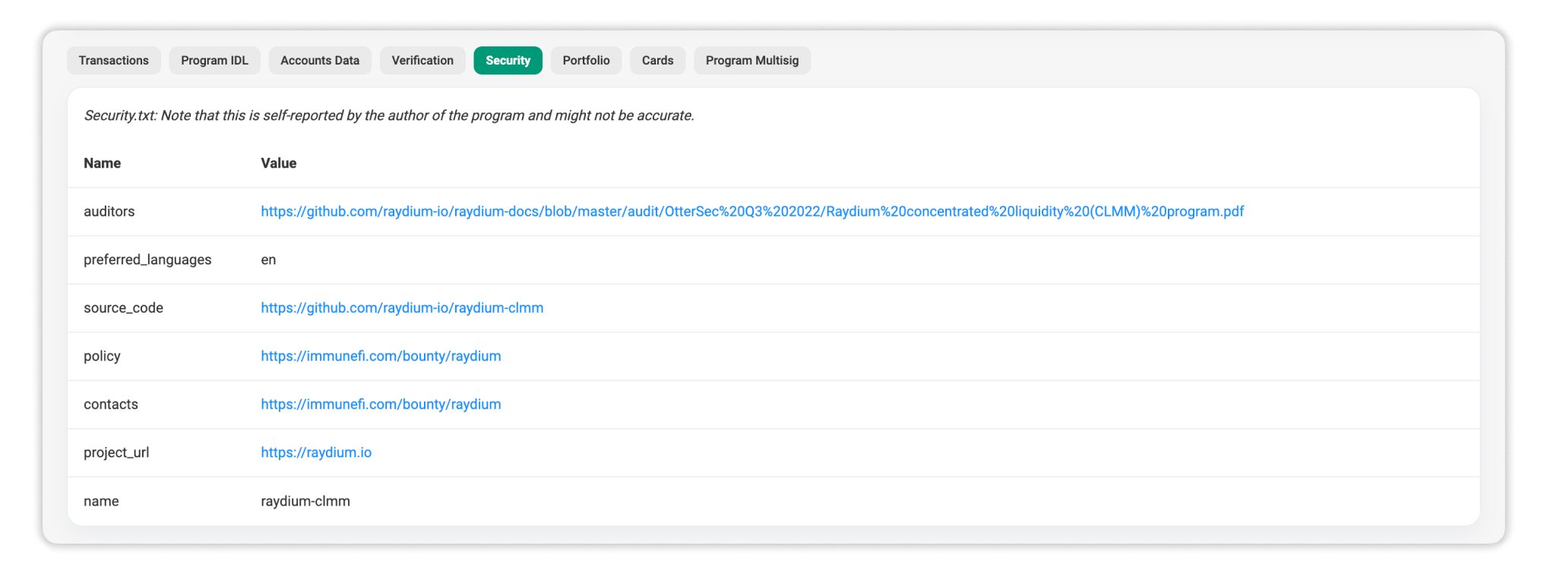Click the 'auditors' name cell
This screenshot has width=1547, height=574.
109,212
